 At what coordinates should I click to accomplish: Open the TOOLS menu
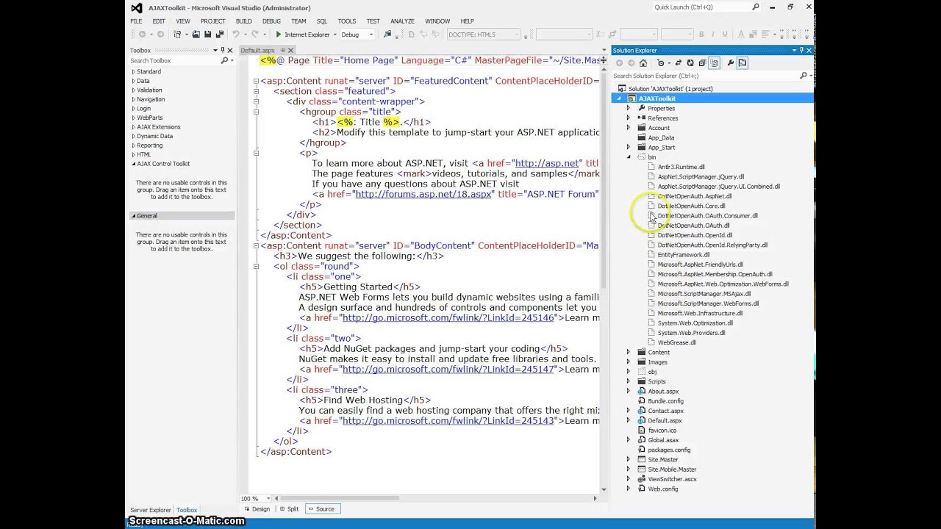347,21
